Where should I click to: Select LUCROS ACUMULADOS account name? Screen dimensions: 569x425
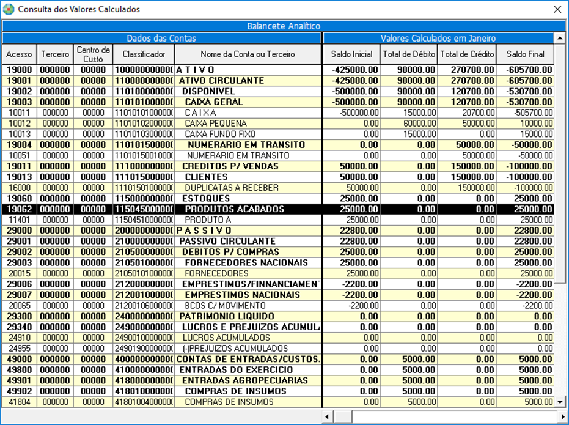(x=226, y=338)
